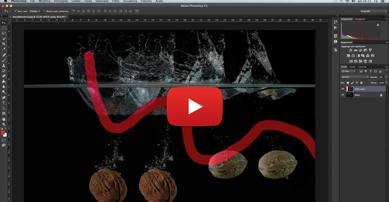The image size is (389, 202).
Task: Open the Gruppo auto-select dropdown
Action: pos(35,11)
